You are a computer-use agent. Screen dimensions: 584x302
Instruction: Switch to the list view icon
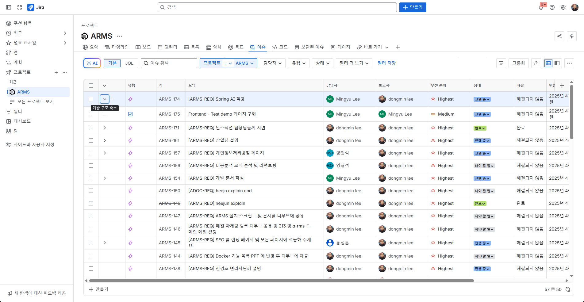click(x=548, y=63)
